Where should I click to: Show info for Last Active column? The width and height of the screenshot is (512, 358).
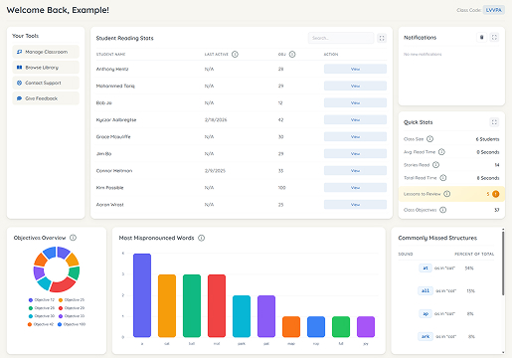(x=235, y=54)
